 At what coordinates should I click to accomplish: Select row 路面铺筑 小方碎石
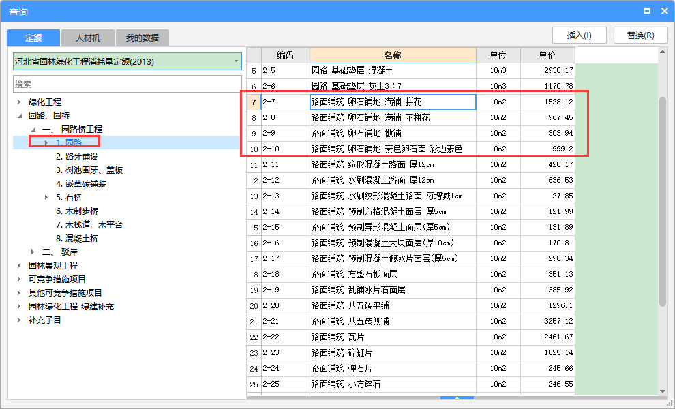(411, 384)
